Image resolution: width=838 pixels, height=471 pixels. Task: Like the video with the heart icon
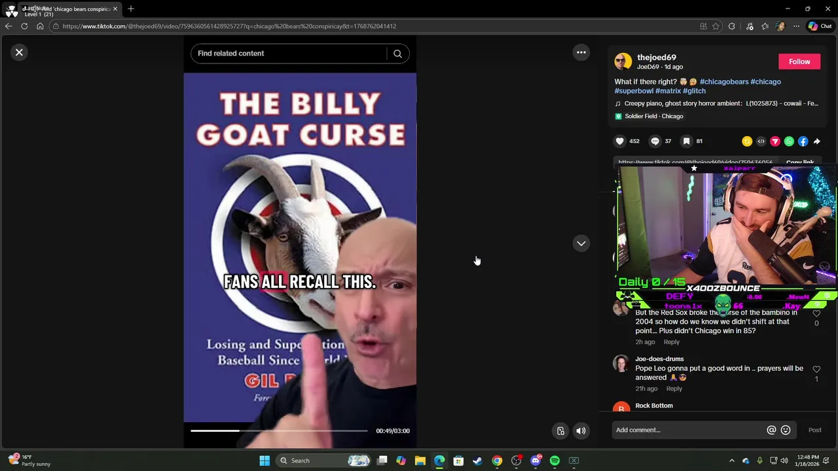[x=620, y=141]
